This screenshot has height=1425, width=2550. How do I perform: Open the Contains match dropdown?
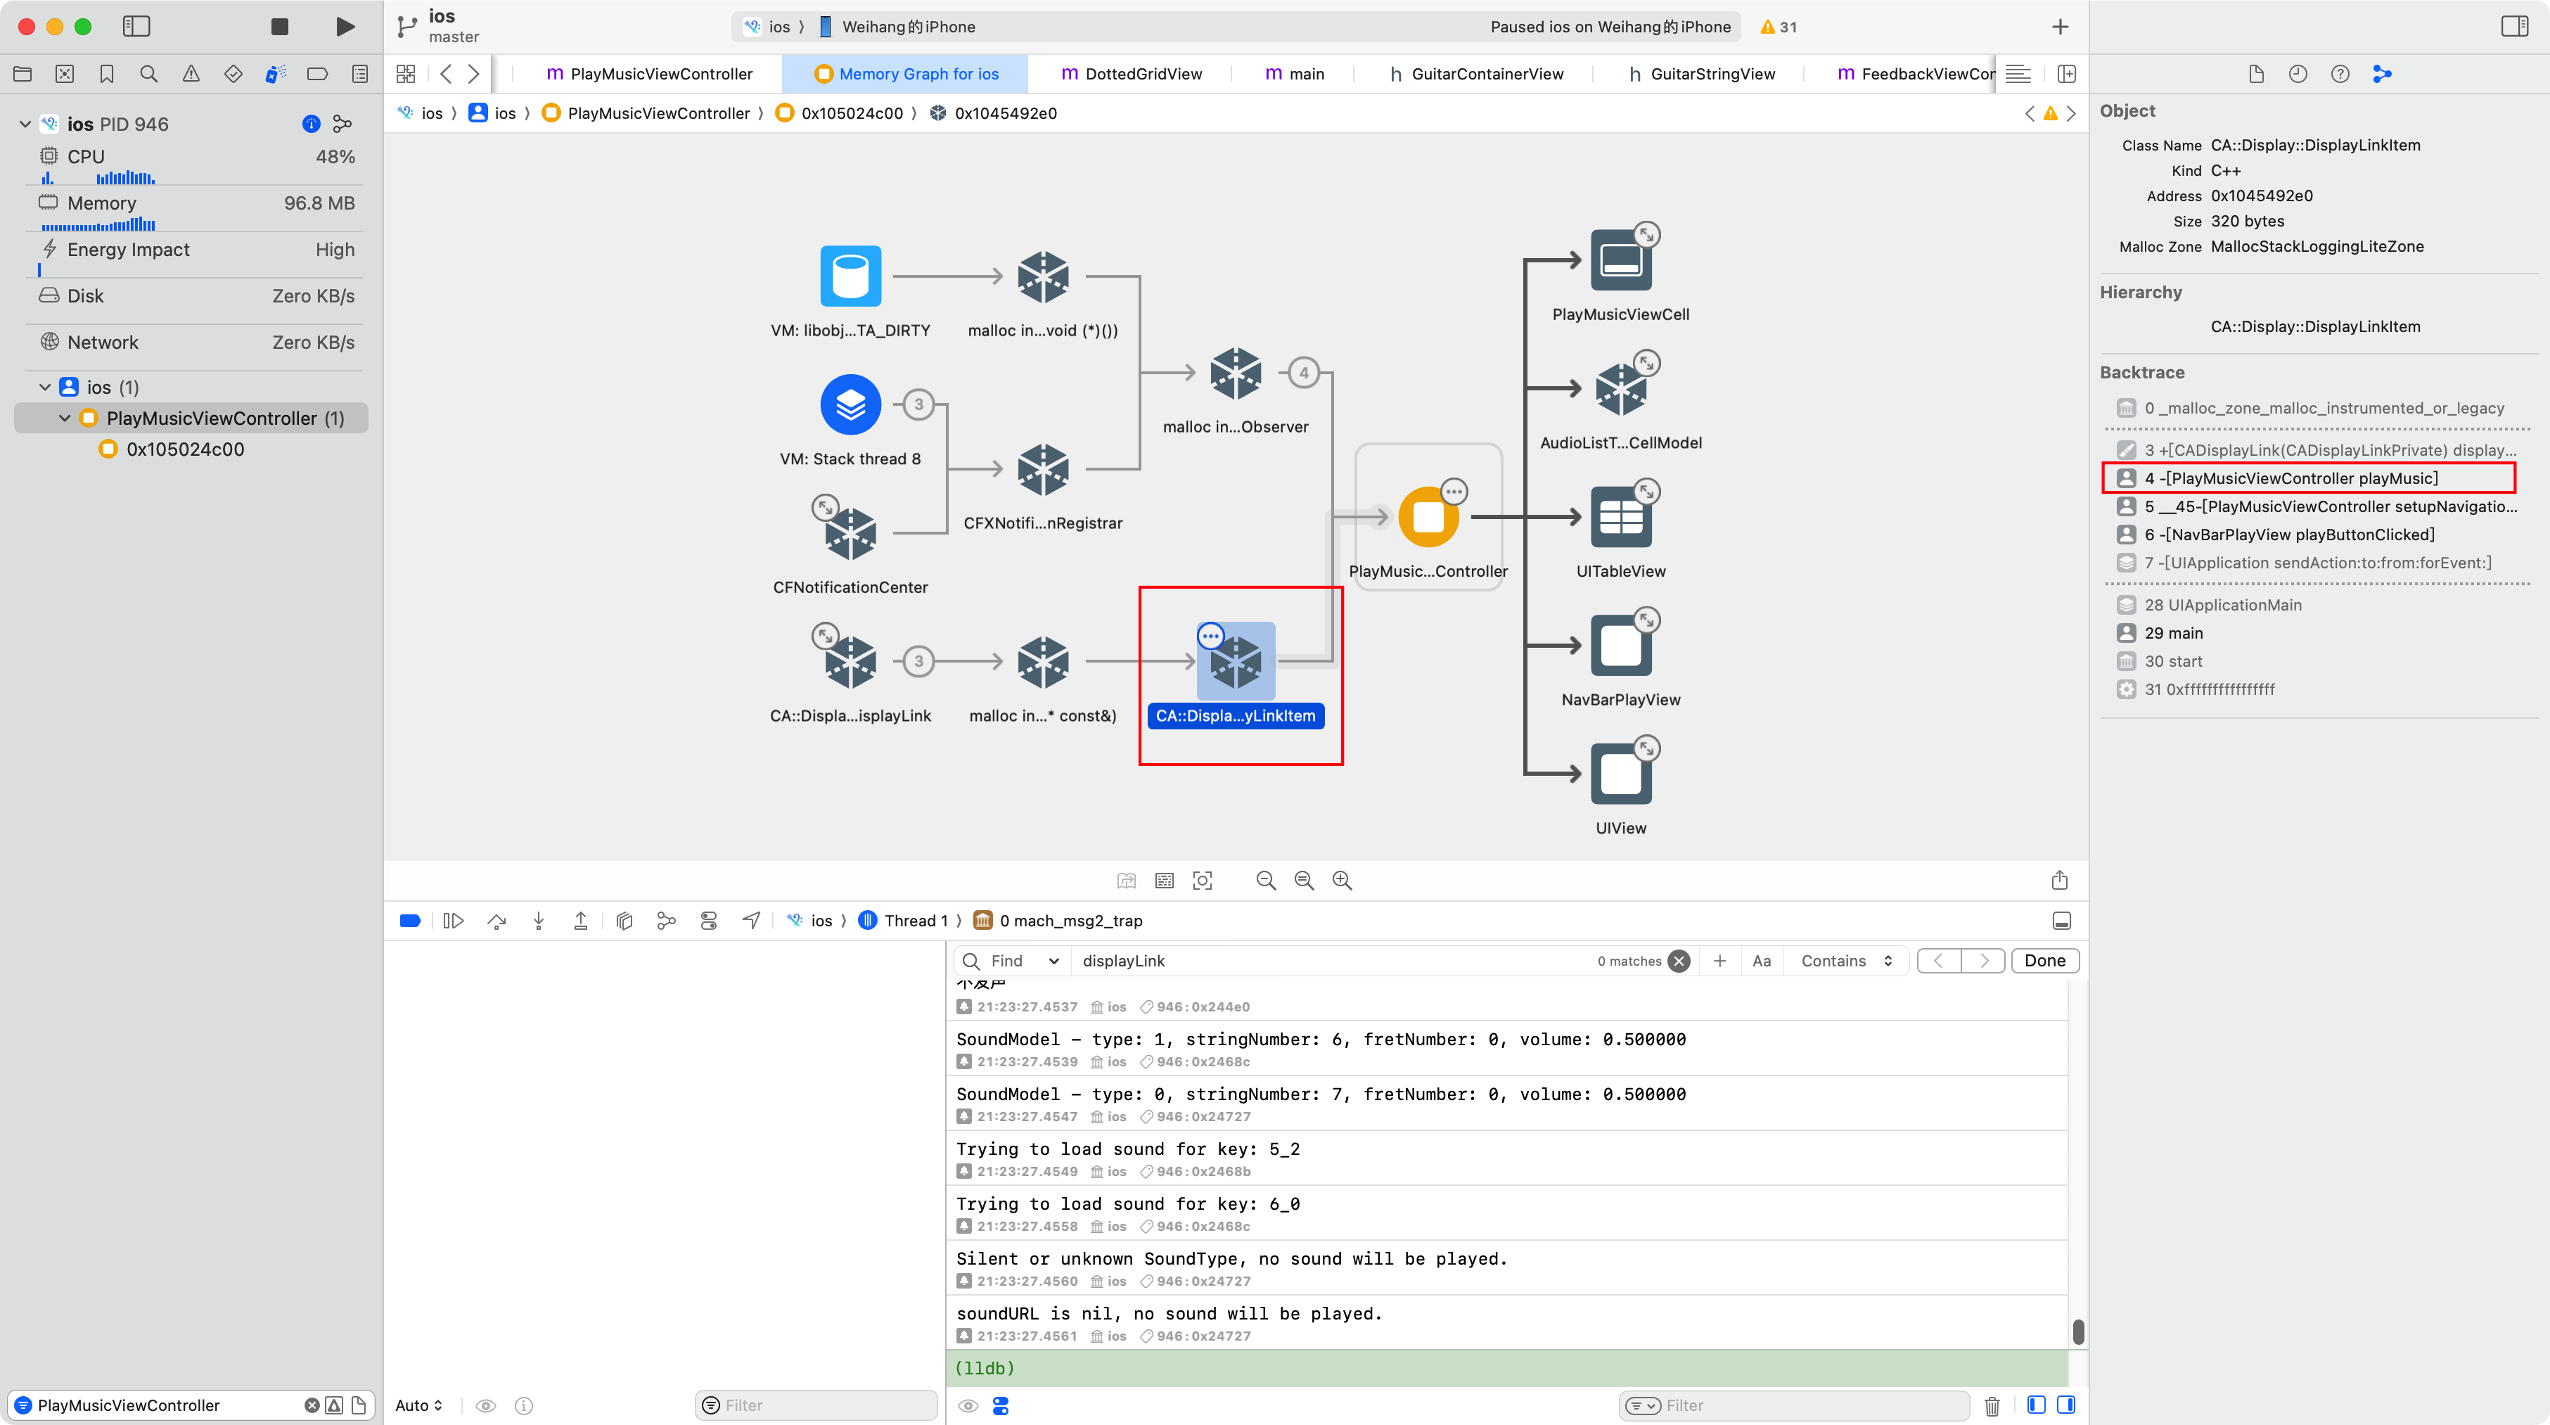[1846, 961]
